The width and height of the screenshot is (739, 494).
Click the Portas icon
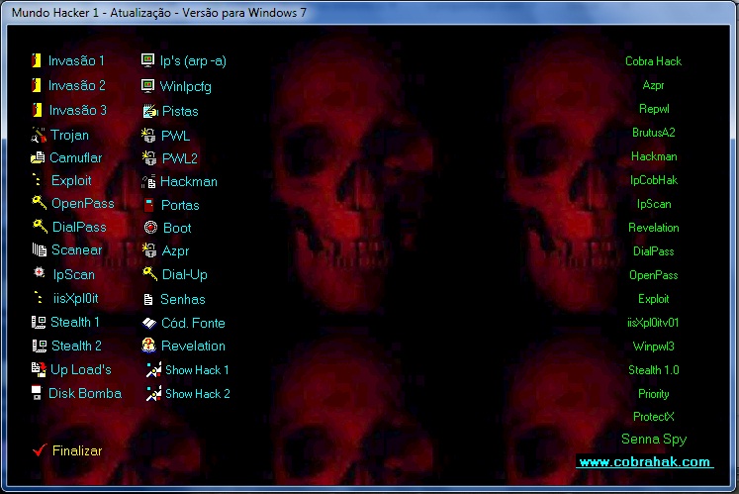pos(149,205)
